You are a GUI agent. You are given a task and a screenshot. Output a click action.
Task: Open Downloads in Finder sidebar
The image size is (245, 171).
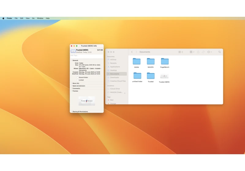[114, 78]
